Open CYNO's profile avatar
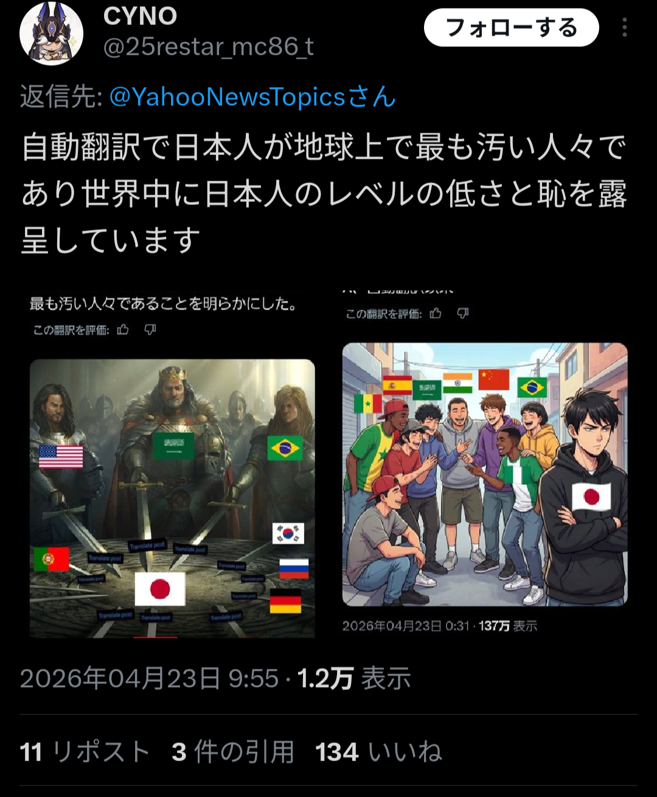The image size is (657, 797). click(51, 33)
